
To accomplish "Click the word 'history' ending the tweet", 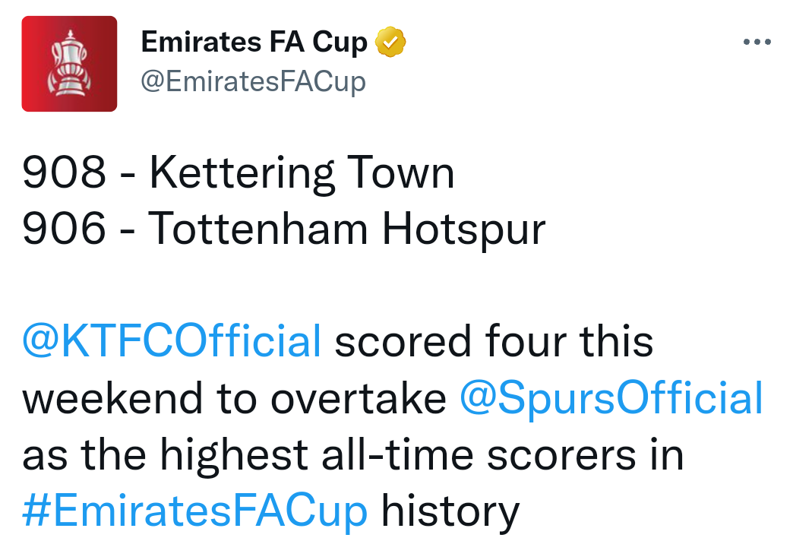I will (450, 511).
